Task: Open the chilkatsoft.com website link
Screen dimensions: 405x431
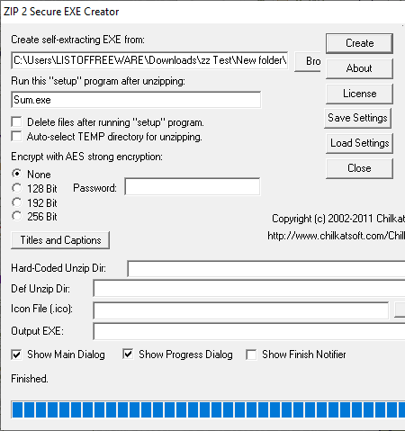Action: pyautogui.click(x=336, y=236)
